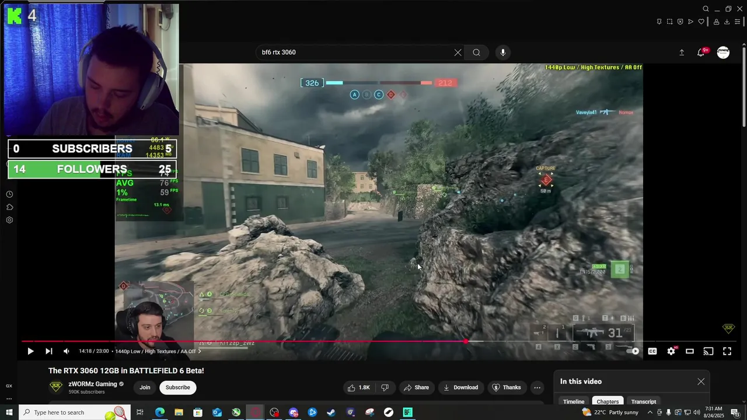Open browser search icon in title bar
This screenshot has width=747, height=420.
[706, 9]
